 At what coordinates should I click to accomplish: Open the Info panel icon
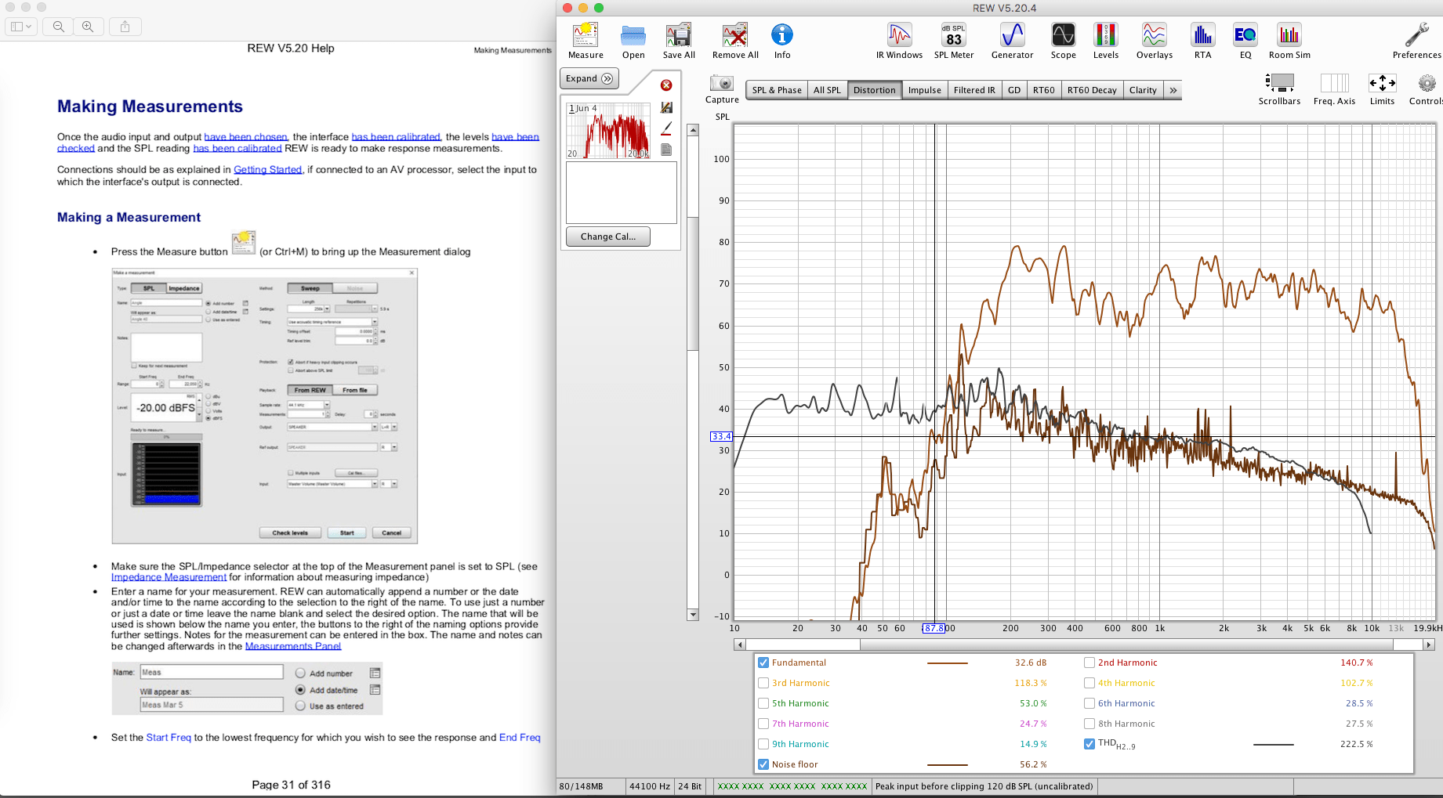tap(782, 41)
